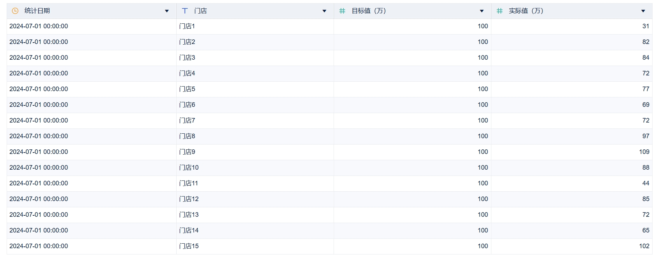Click the T text-type icon in 门店 header
The width and height of the screenshot is (655, 259).
tap(185, 11)
